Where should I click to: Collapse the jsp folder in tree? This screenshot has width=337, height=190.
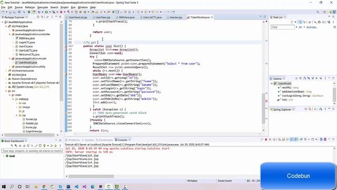click(x=16, y=115)
